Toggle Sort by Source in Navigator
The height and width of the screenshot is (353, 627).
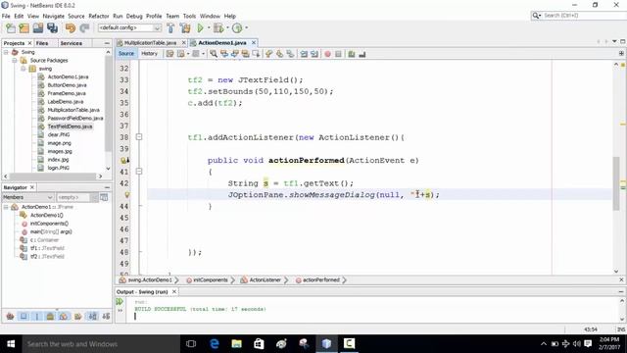(106, 316)
